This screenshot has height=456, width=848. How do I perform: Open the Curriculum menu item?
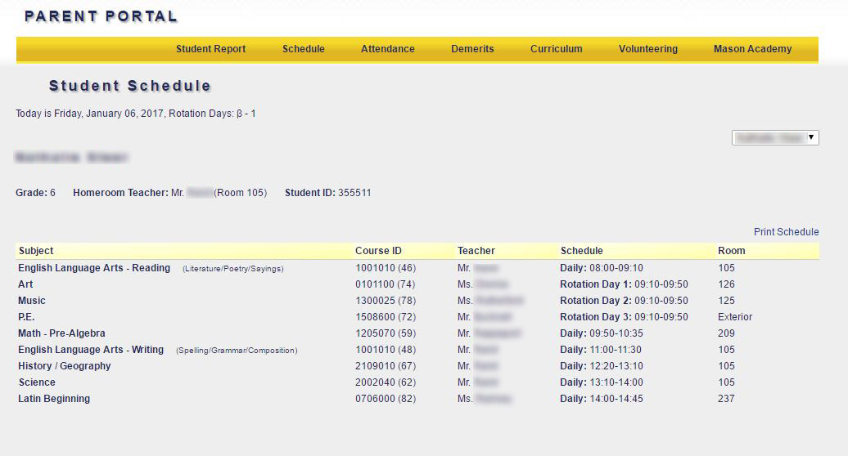point(556,49)
